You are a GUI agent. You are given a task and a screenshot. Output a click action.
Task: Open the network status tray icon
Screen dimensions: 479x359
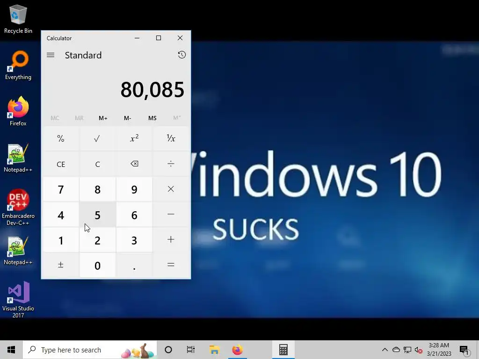pos(407,350)
